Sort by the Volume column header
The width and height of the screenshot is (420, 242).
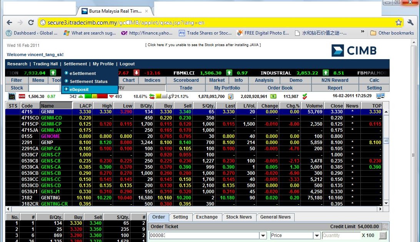[312, 106]
